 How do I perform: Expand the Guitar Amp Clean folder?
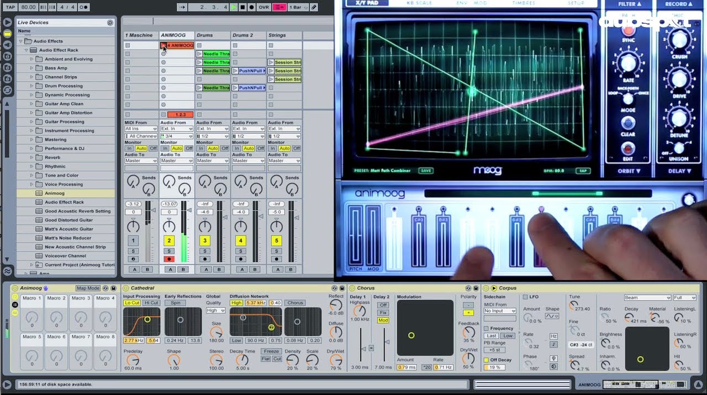pos(32,104)
